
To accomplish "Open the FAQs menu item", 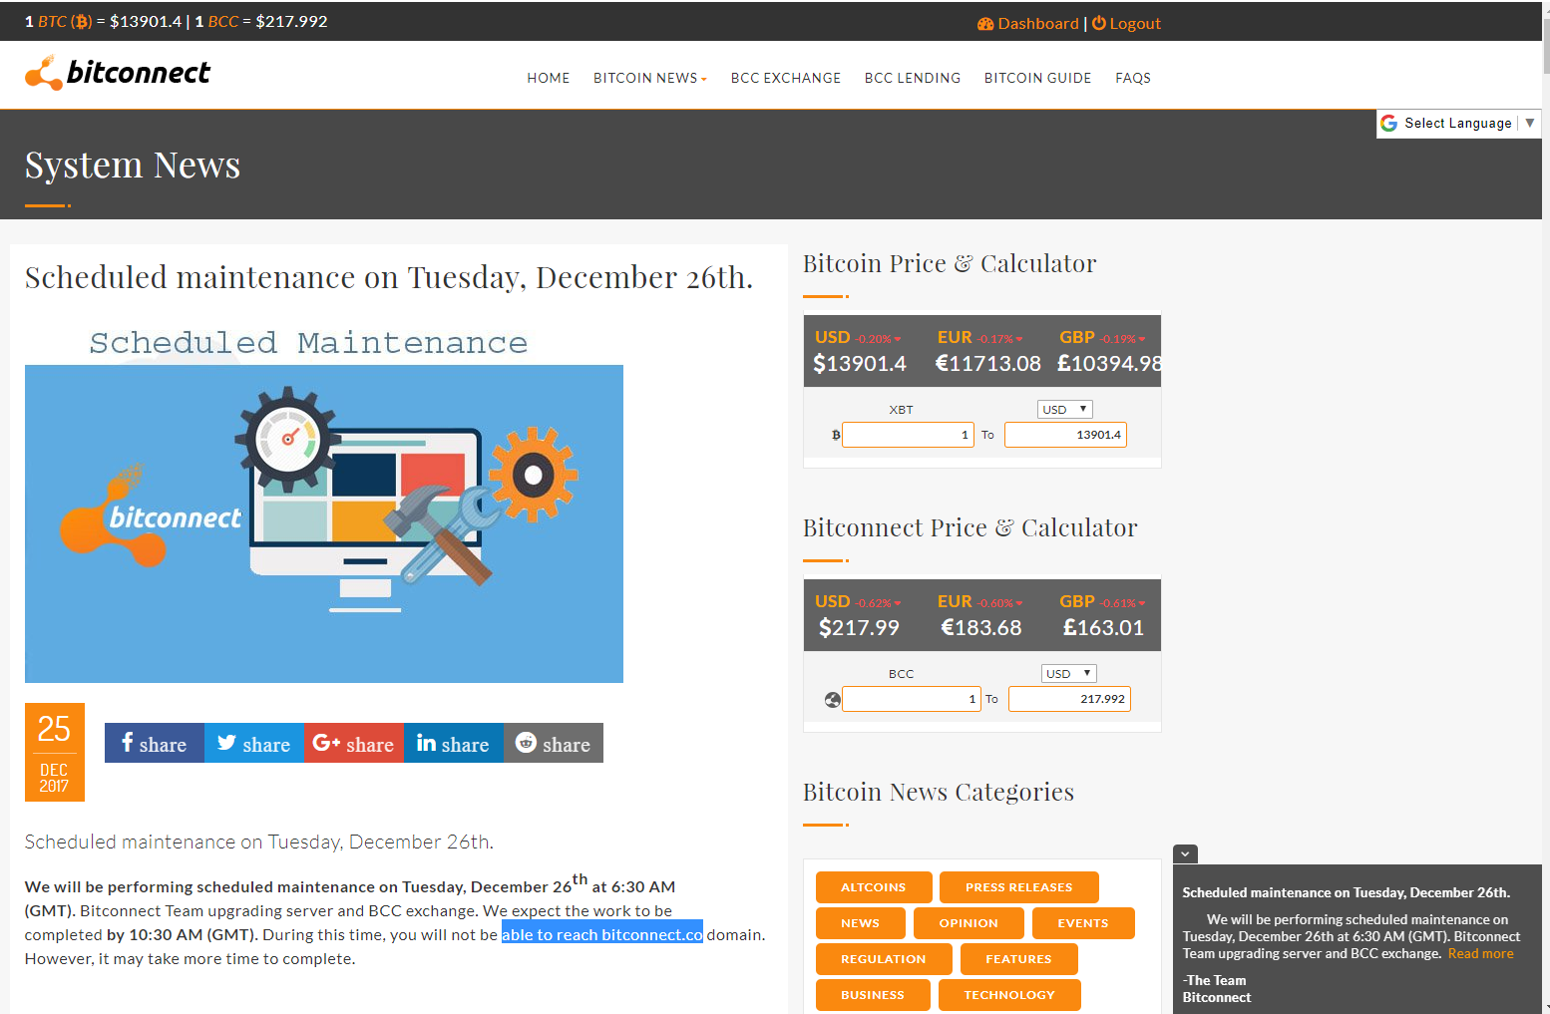I will point(1133,78).
